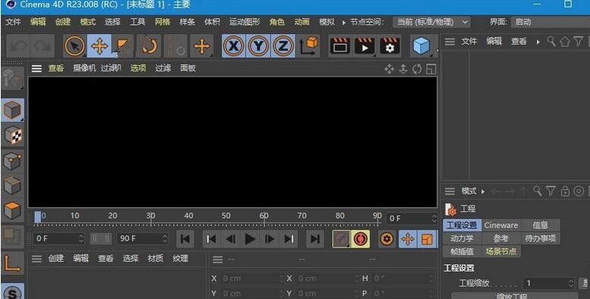Toggle Z axis lock
Screen dimensions: 590x299
pyautogui.click(x=283, y=46)
